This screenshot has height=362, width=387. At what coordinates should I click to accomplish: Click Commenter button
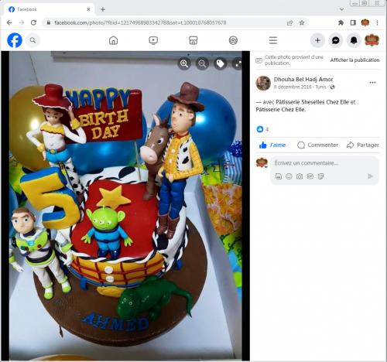tap(317, 145)
